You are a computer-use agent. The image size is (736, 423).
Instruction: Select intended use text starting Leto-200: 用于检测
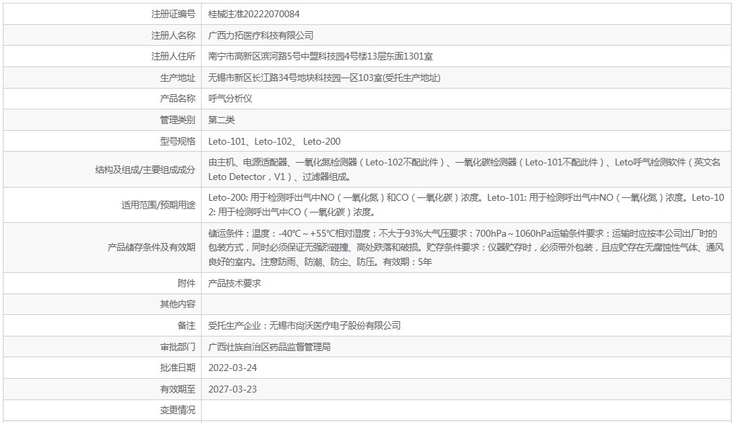tap(466, 205)
